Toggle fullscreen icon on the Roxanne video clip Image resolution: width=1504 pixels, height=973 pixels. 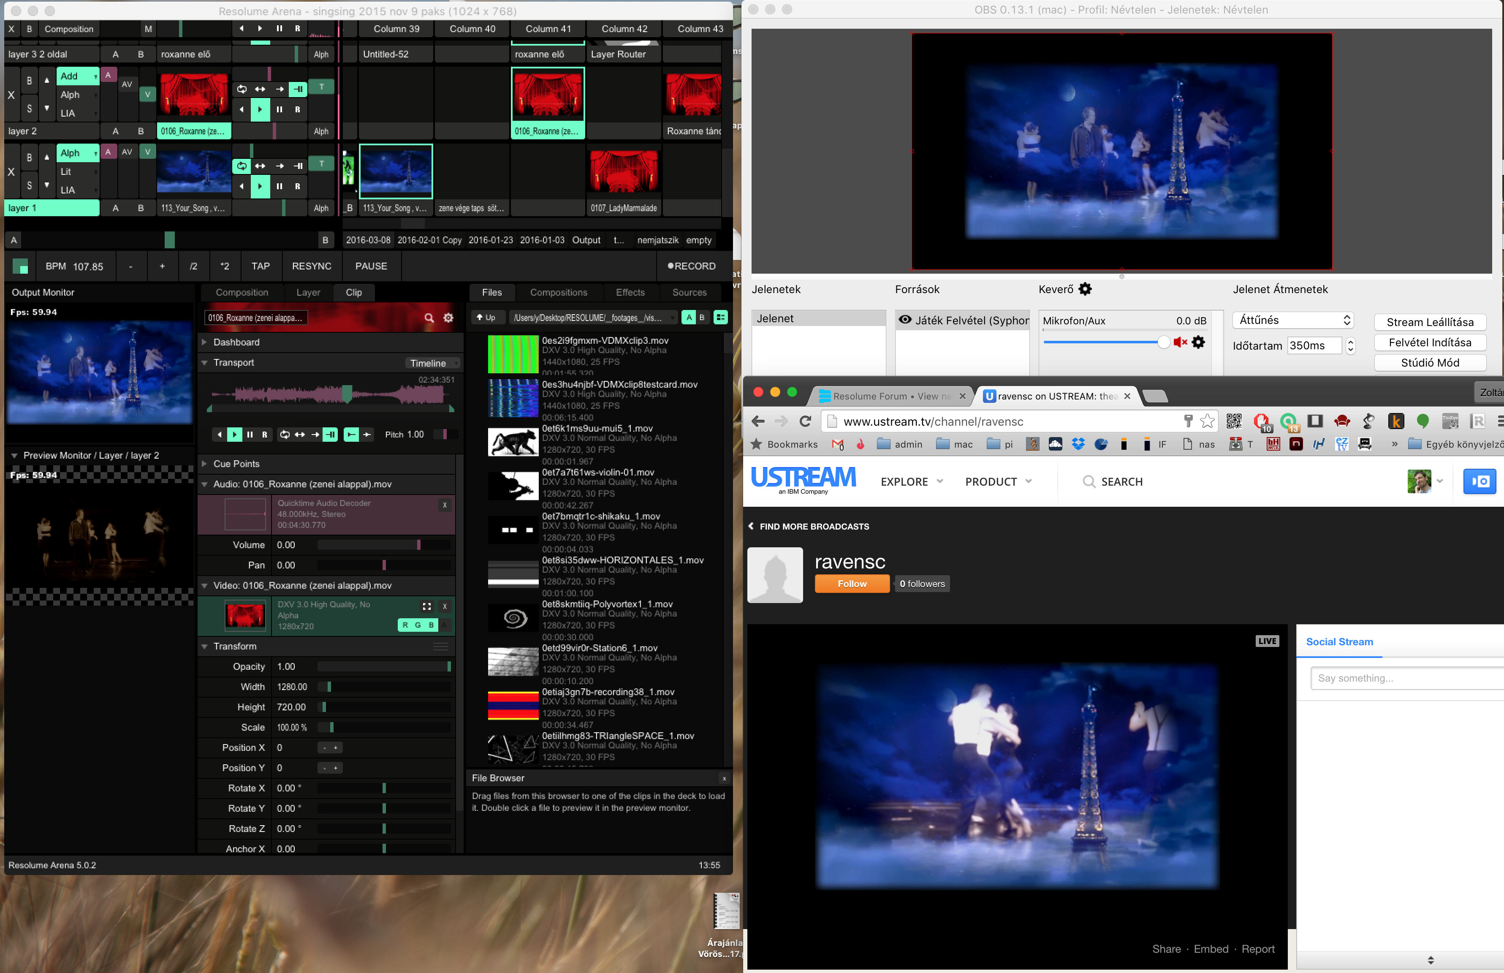pyautogui.click(x=427, y=606)
